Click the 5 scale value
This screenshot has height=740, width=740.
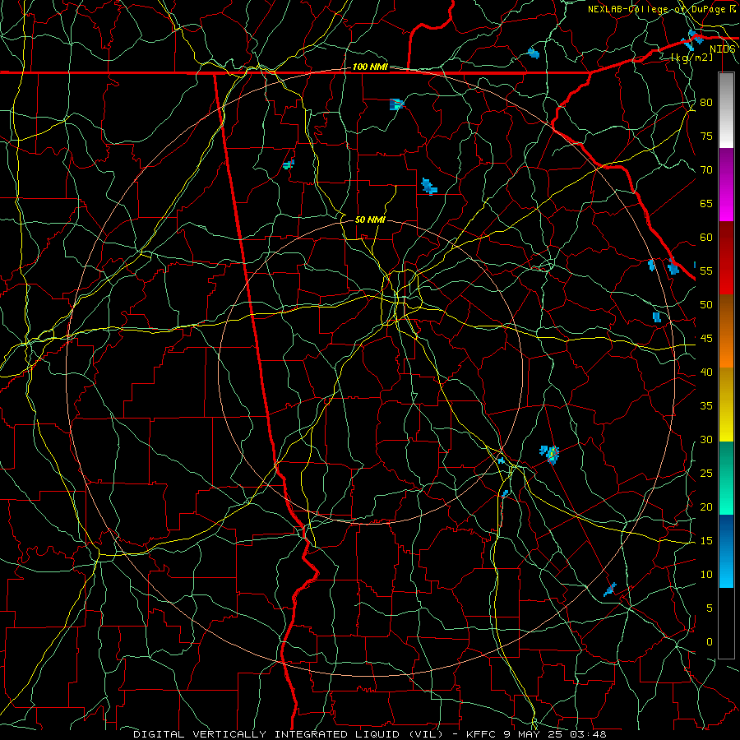[x=710, y=608]
